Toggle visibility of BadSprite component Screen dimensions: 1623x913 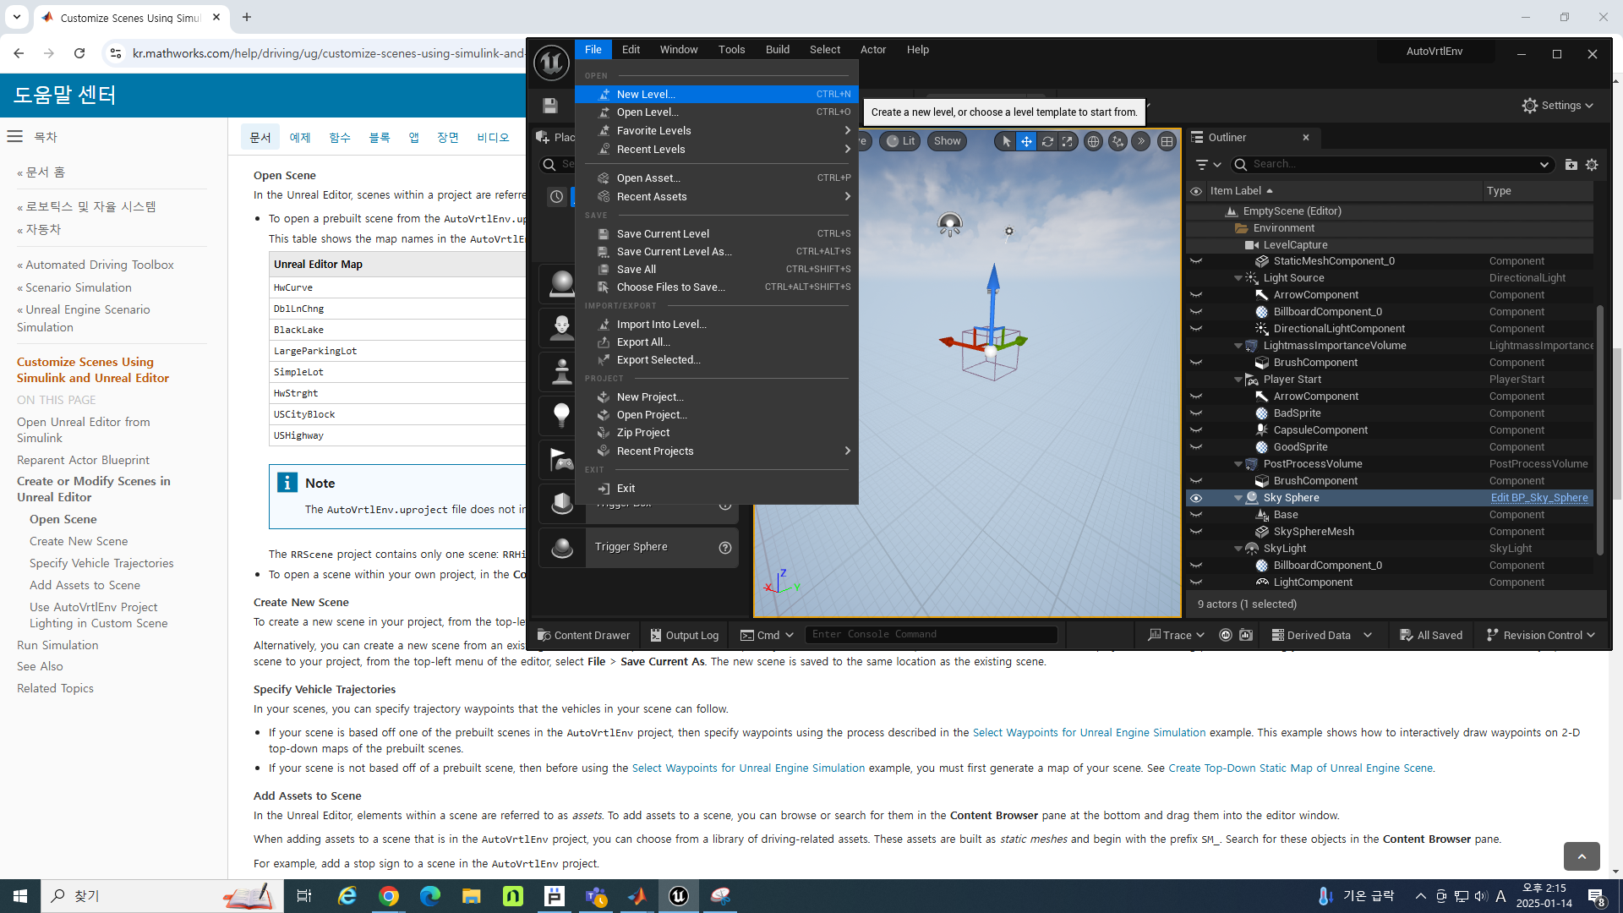coord(1196,413)
